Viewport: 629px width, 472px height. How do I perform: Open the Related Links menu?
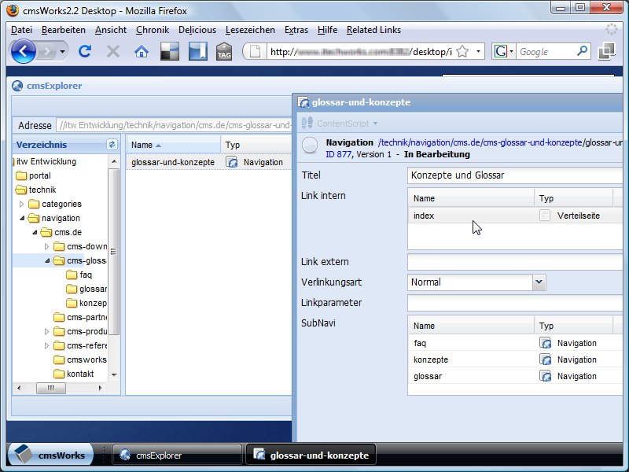(374, 30)
